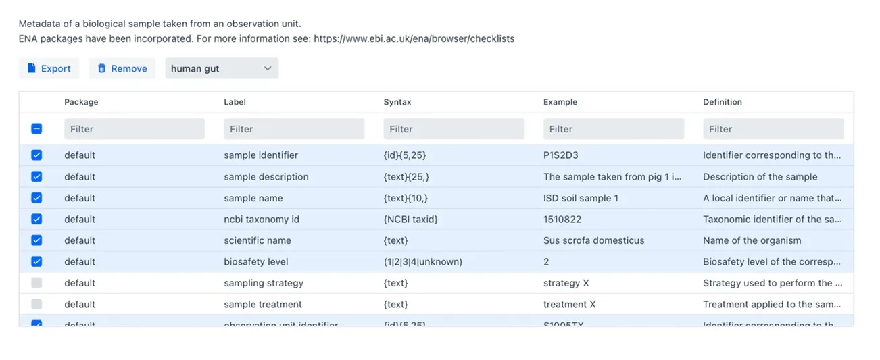Click the 'ISD soil sample 1' example cell

click(x=581, y=198)
